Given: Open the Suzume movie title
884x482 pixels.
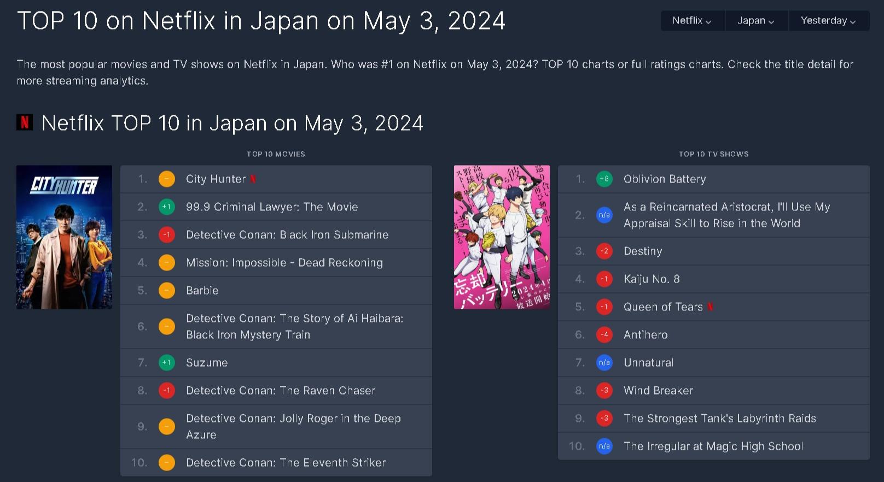Looking at the screenshot, I should point(207,363).
